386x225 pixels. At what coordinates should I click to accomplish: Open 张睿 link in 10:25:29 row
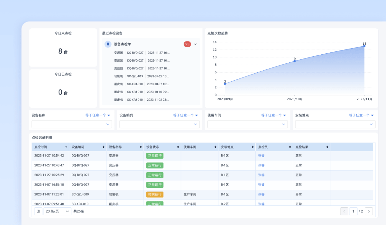[x=261, y=175]
